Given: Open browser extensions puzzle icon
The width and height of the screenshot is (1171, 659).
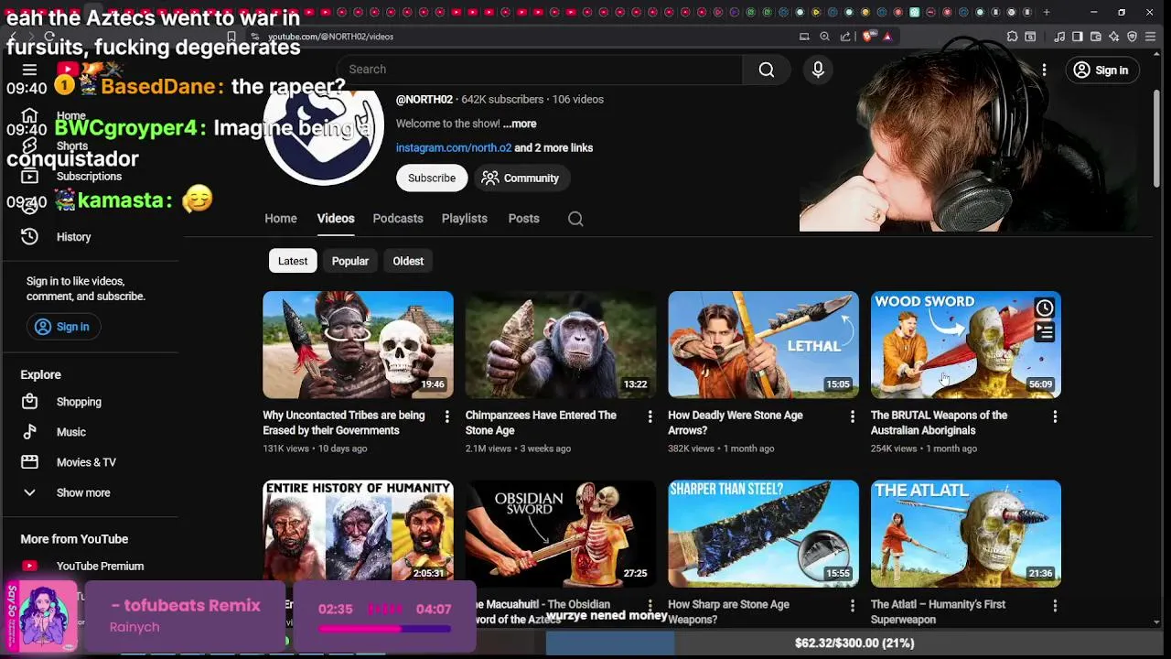Looking at the screenshot, I should [1012, 37].
